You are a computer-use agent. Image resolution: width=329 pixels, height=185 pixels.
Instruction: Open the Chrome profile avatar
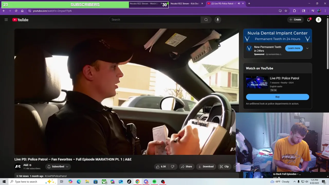tap(319, 11)
